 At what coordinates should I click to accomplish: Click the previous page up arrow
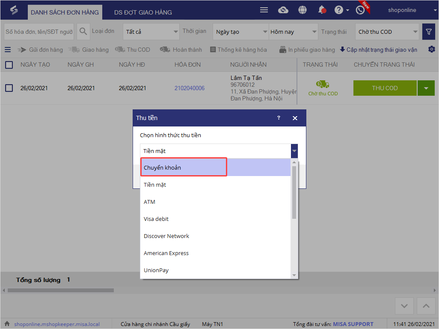click(426, 306)
